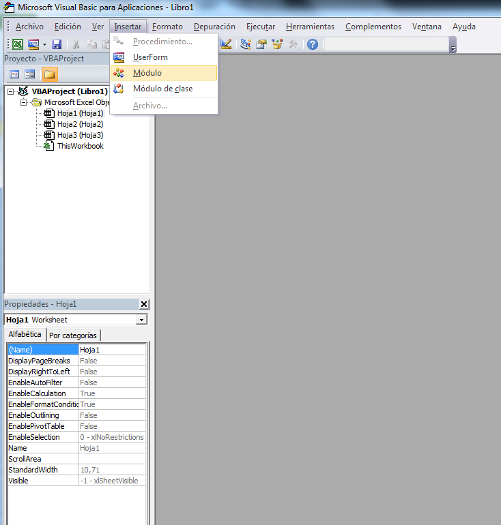The height and width of the screenshot is (525, 501).
Task: Click the Hoja2 worksheet icon in tree
Action: click(x=49, y=124)
